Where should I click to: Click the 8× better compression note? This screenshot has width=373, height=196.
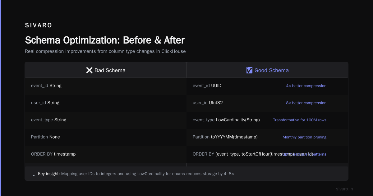click(306, 103)
